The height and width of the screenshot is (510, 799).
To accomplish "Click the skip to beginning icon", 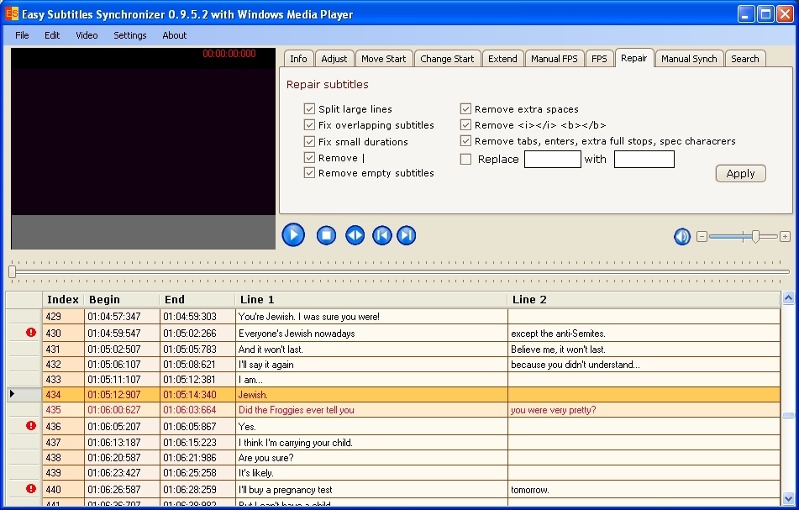I will [382, 235].
